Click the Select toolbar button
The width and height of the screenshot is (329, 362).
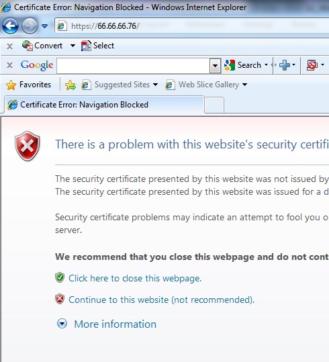[x=97, y=46]
